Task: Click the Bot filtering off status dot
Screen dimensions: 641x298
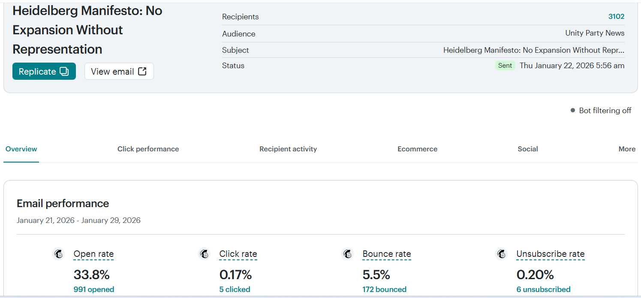Action: [x=572, y=111]
